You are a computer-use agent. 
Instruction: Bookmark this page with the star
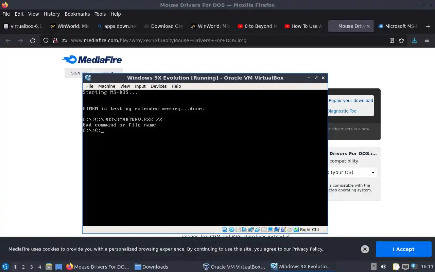pyautogui.click(x=401, y=40)
